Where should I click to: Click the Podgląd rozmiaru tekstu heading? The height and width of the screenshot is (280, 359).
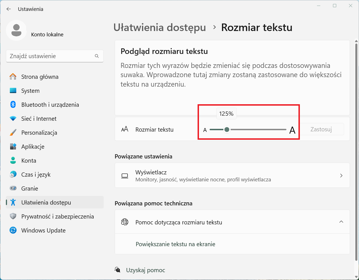tap(164, 51)
